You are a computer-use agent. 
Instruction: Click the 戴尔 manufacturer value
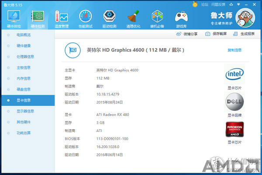[x=100, y=86]
